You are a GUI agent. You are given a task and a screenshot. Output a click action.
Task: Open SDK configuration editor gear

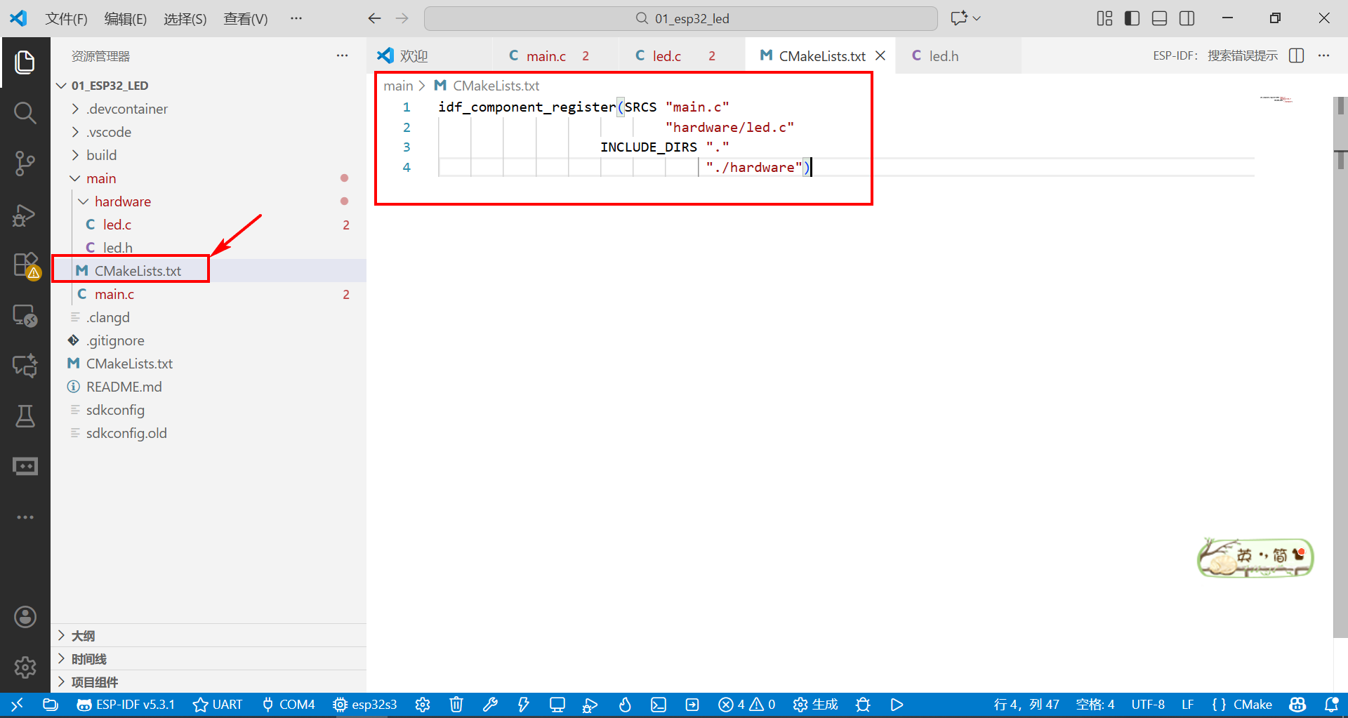[423, 704]
